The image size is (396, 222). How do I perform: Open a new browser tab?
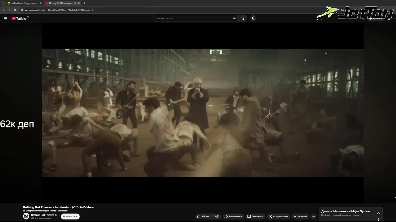coord(84,3)
